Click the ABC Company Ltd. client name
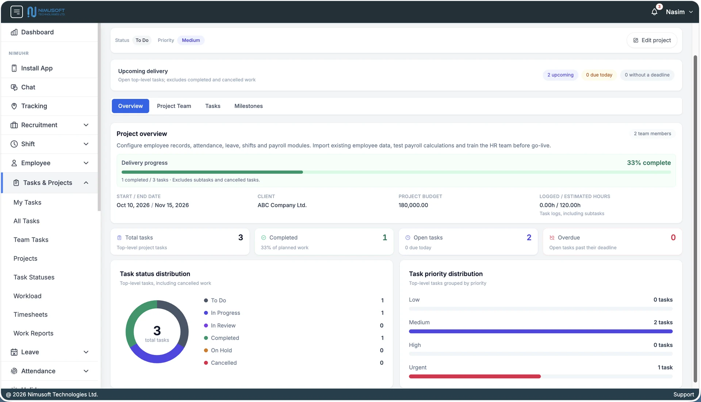Screen dimensions: 701x402 click(x=282, y=205)
